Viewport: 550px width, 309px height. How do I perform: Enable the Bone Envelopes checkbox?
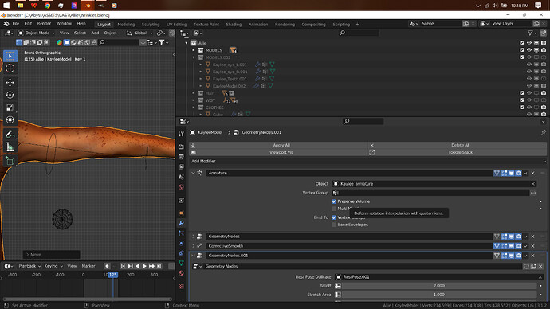(334, 225)
